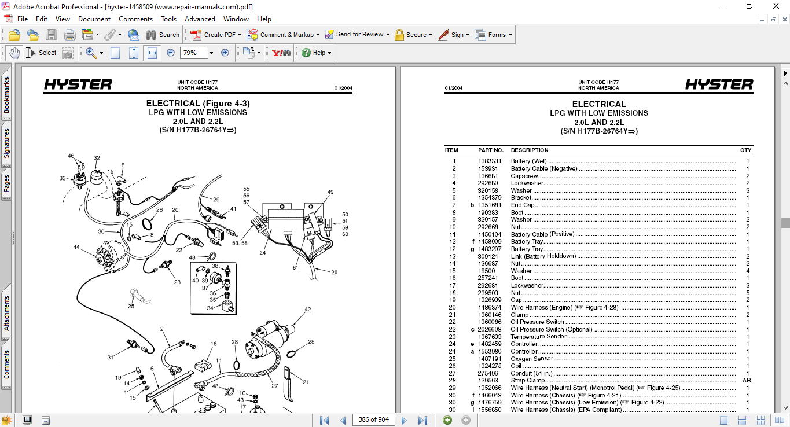Click part number 1383331 for Battery (Wet)
Viewport: 790px width, 427px height.
tap(490, 161)
